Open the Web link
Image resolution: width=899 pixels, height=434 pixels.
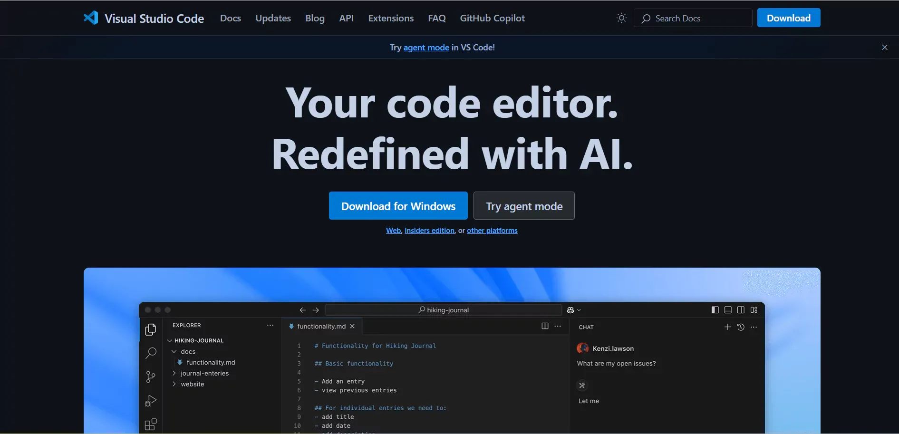point(394,231)
